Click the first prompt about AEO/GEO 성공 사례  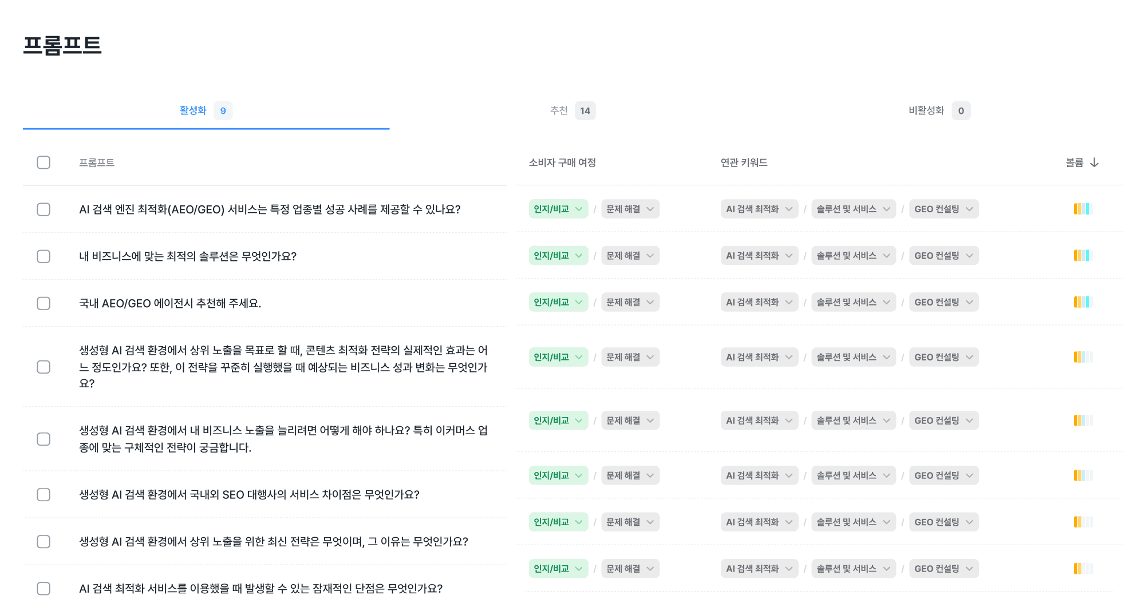[x=270, y=209]
